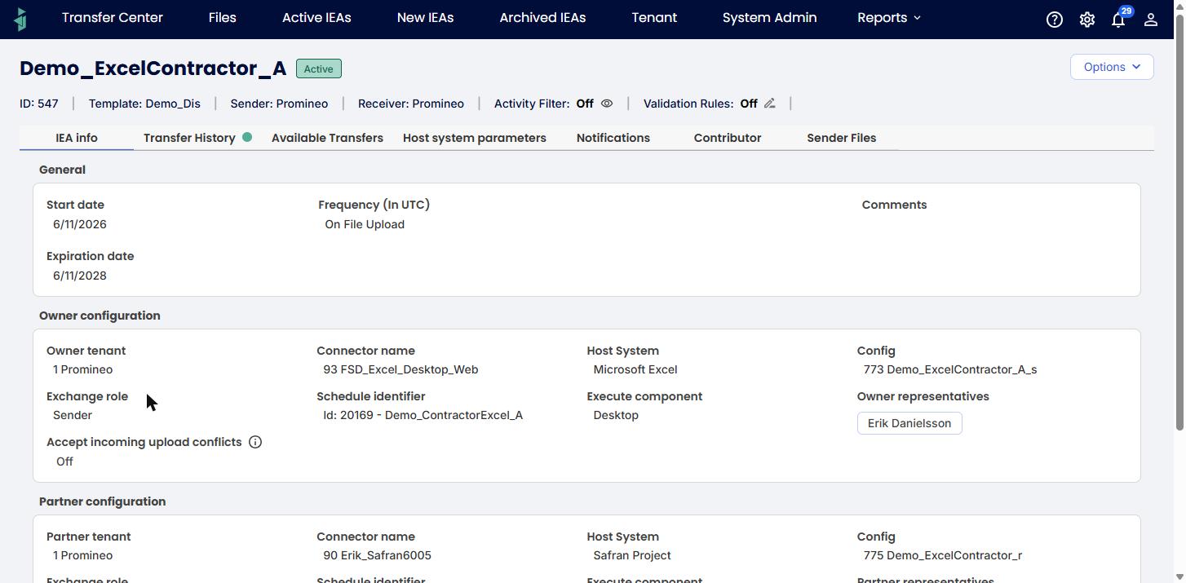This screenshot has width=1186, height=583.
Task: Click Sender: Promineo text
Action: [279, 104]
